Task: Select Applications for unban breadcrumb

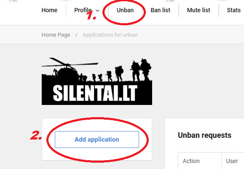Action: (110, 35)
